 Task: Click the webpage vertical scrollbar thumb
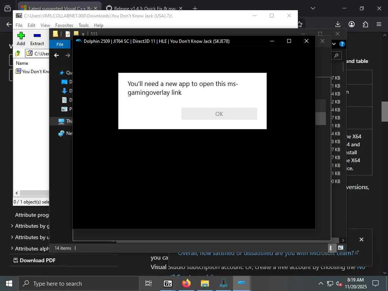(x=385, y=111)
